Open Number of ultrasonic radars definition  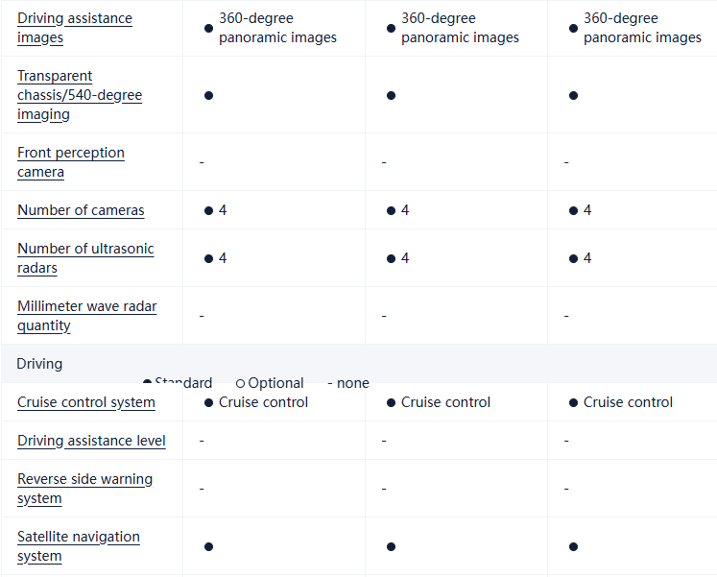(x=85, y=258)
